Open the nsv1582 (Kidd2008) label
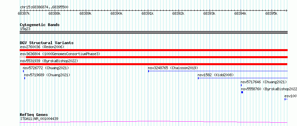The image size is (297, 126). point(216,75)
